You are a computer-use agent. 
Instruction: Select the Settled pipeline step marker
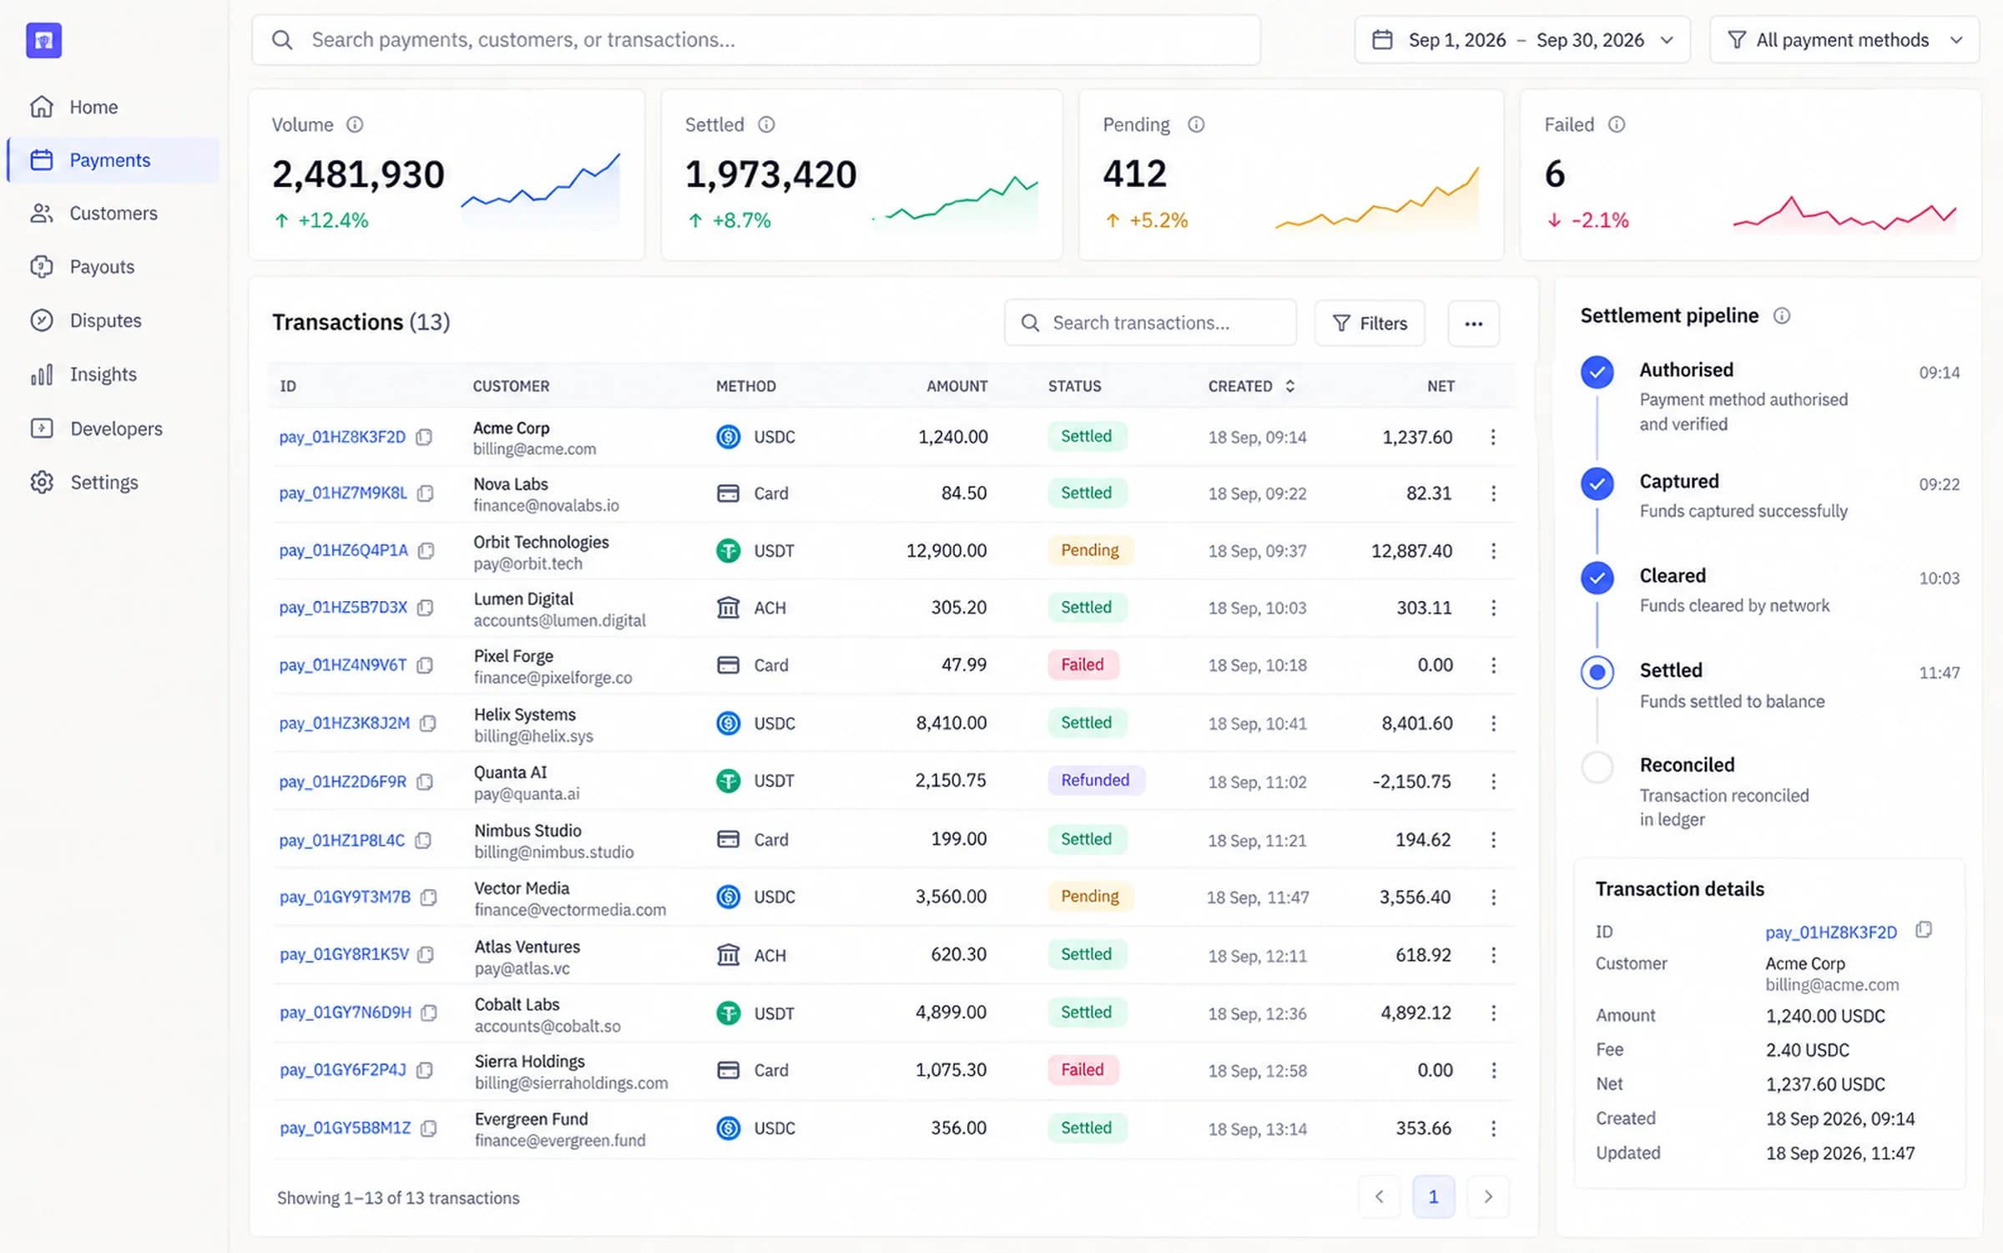pos(1597,673)
